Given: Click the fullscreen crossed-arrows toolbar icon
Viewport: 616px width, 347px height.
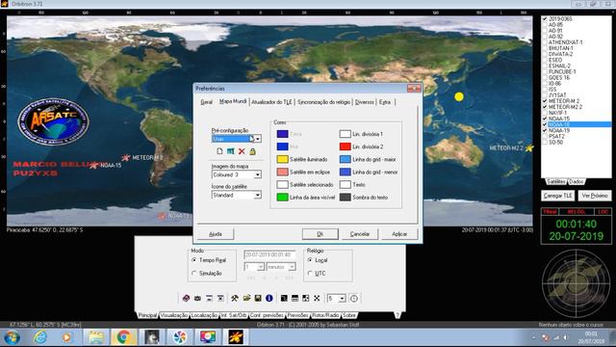Looking at the screenshot, I should tap(317, 298).
